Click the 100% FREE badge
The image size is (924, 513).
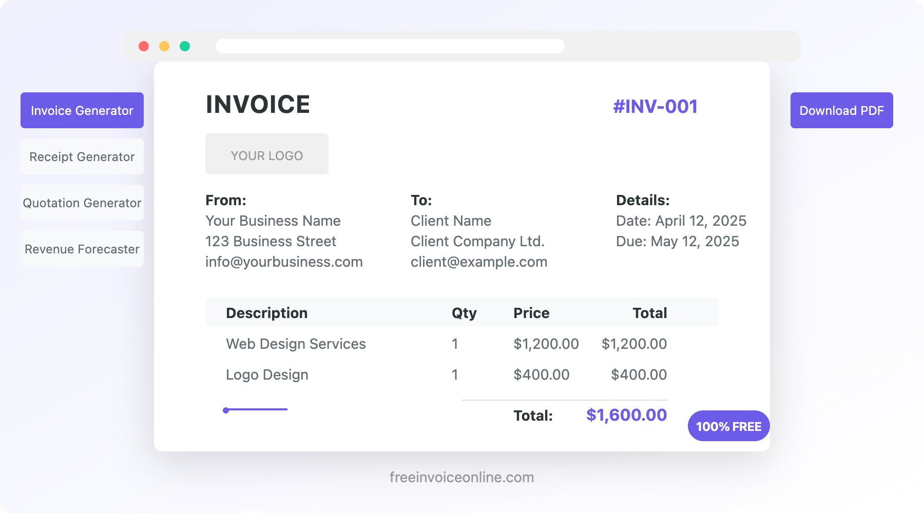point(729,426)
